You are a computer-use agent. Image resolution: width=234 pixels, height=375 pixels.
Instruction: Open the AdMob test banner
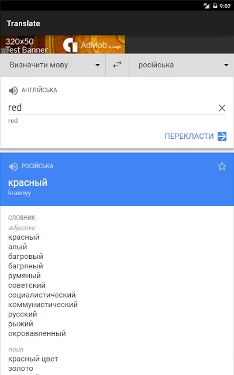pyautogui.click(x=63, y=45)
